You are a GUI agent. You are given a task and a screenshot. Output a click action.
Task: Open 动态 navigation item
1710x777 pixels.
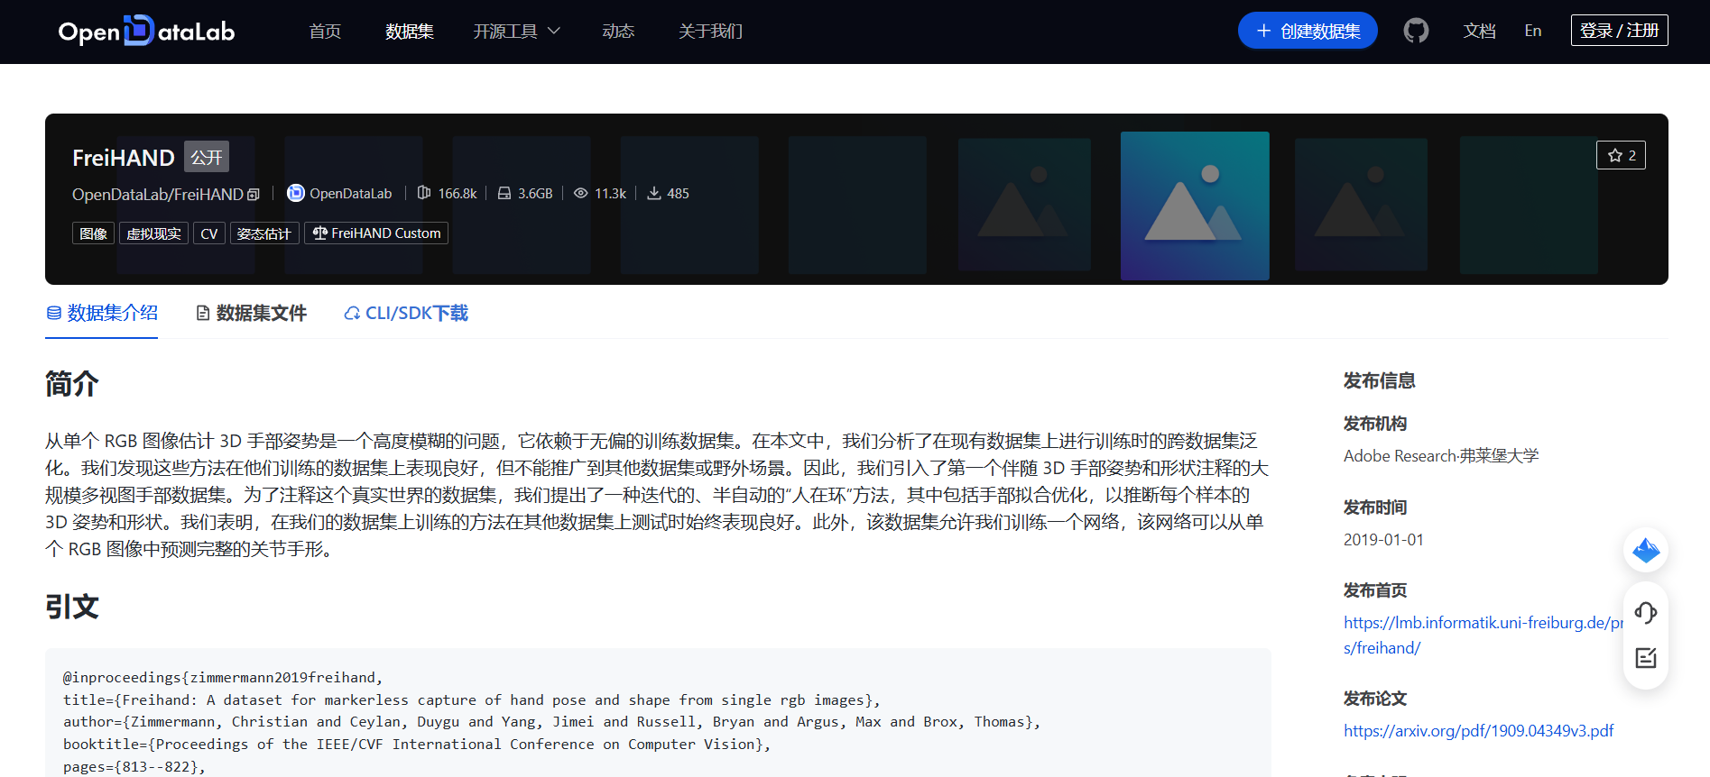[x=618, y=32]
